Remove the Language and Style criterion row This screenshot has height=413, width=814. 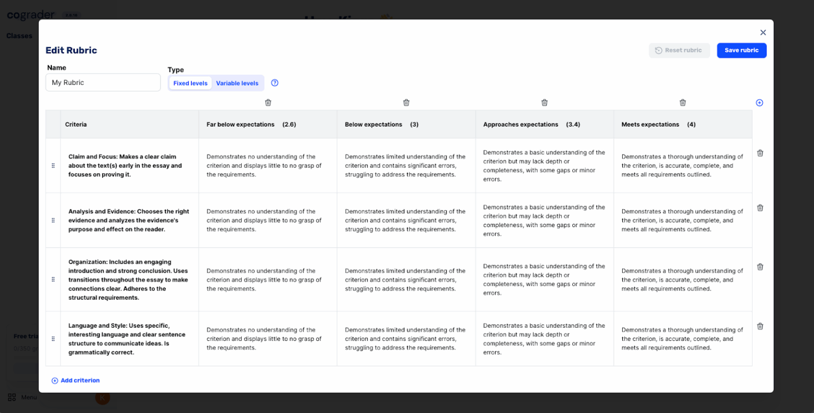tap(760, 326)
